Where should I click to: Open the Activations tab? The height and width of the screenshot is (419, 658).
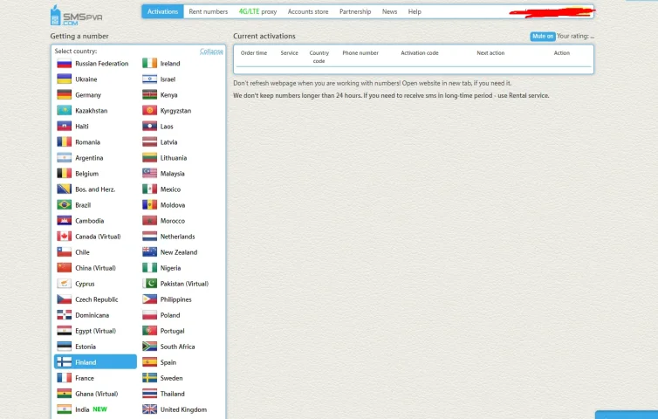point(163,11)
